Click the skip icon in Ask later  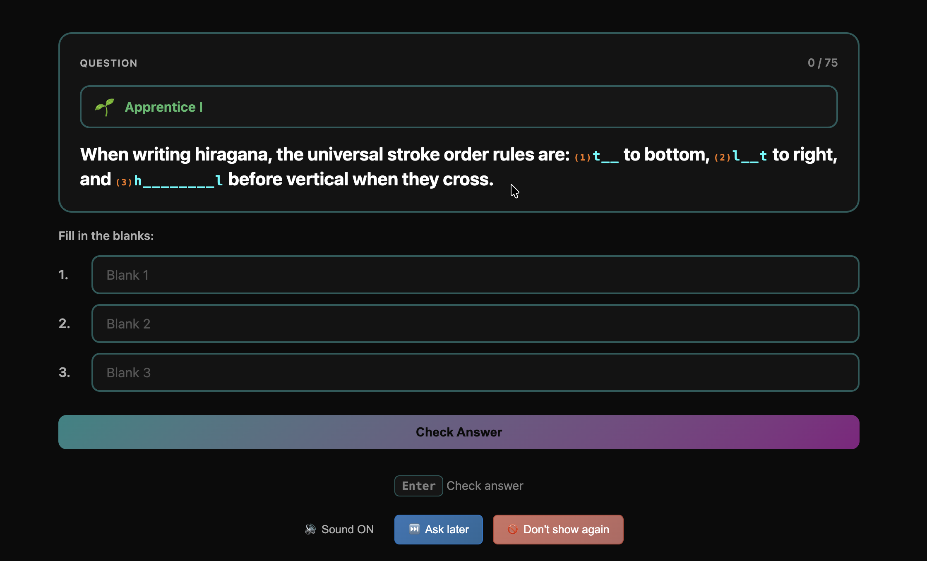click(x=414, y=529)
